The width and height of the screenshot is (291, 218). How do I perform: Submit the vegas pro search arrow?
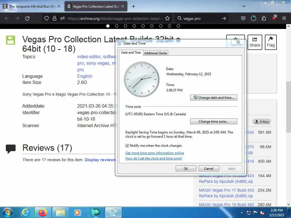click(224, 18)
